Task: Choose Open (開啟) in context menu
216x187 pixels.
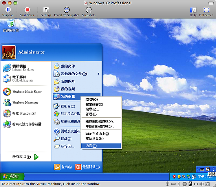Action: 101,100
